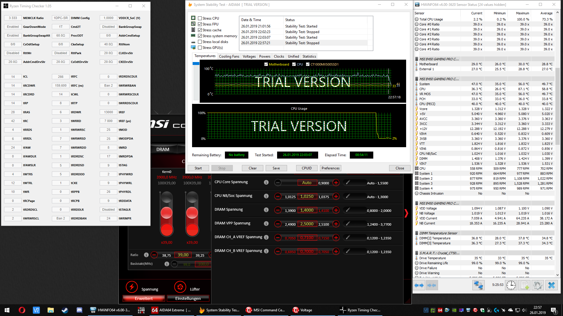Click the Preferences button

tap(330, 168)
